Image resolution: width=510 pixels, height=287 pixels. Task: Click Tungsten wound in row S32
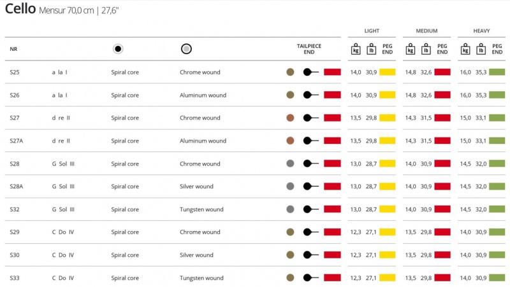[201, 209]
